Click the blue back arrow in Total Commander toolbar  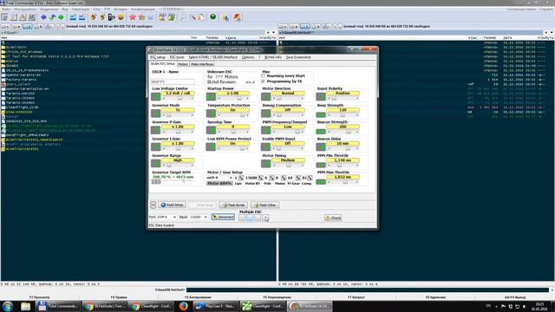[x=43, y=17]
